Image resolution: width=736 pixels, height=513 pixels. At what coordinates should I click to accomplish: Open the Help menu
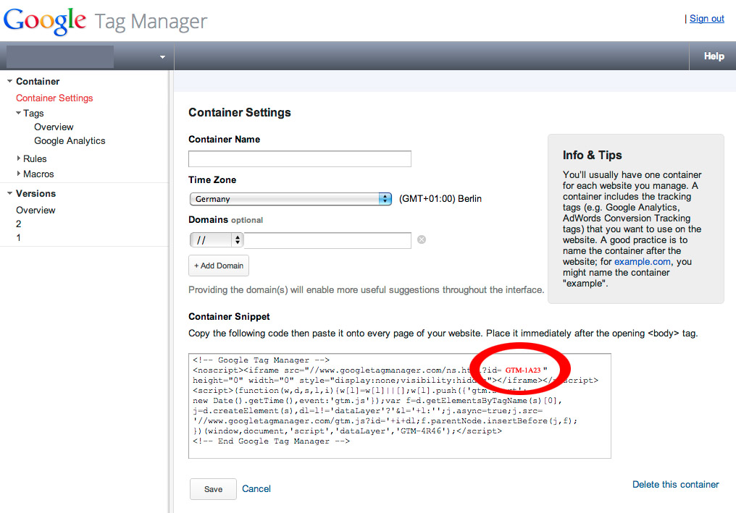pyautogui.click(x=714, y=56)
